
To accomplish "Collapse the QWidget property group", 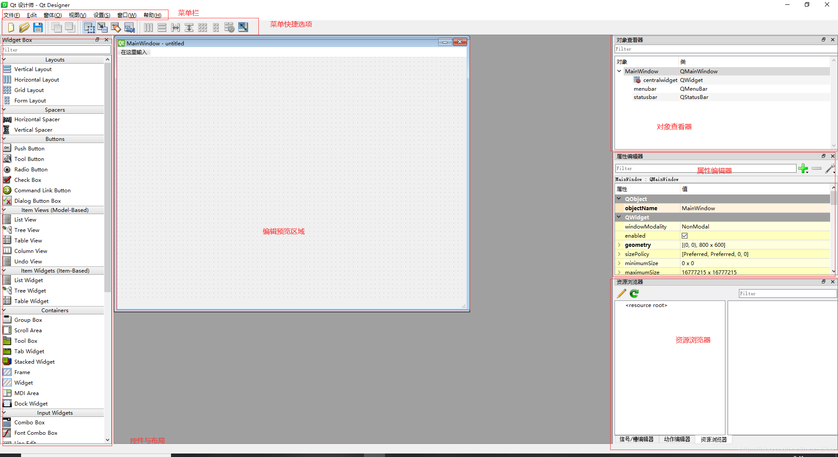I will tap(619, 217).
